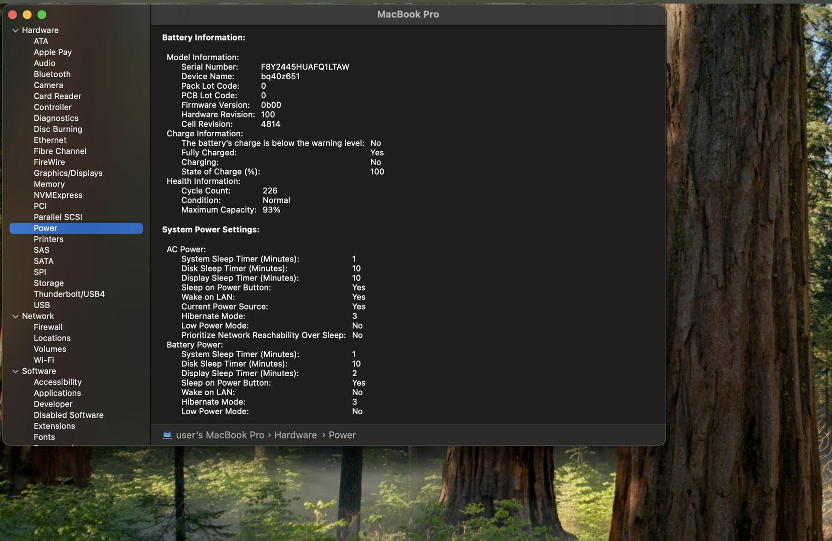This screenshot has height=541, width=832.
Task: Click the Network category label
Action: point(38,317)
